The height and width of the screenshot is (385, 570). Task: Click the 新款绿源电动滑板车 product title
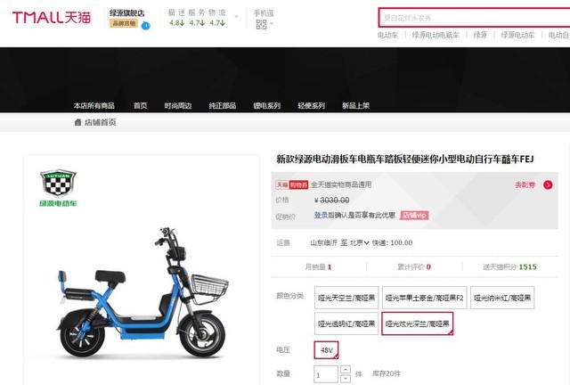[x=404, y=159]
